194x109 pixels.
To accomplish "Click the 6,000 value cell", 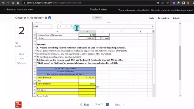I will coord(87,84).
